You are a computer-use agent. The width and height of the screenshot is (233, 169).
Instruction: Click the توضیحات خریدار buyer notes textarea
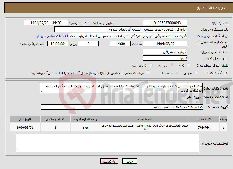(107, 143)
